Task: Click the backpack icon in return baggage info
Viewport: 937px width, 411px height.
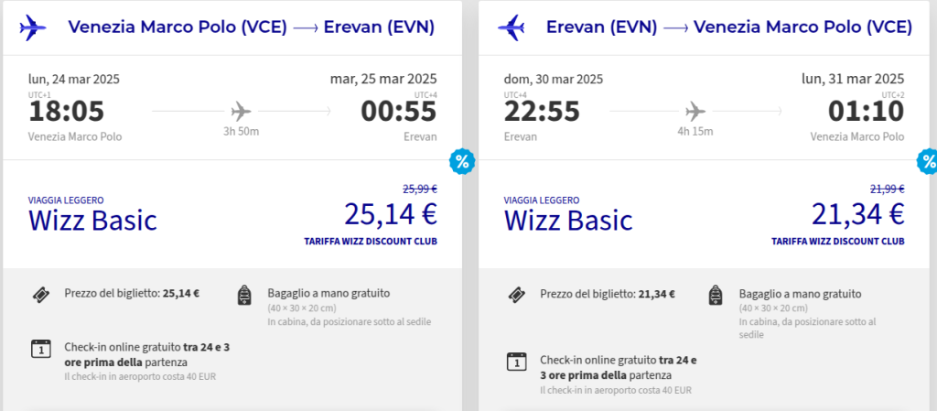Action: point(716,296)
